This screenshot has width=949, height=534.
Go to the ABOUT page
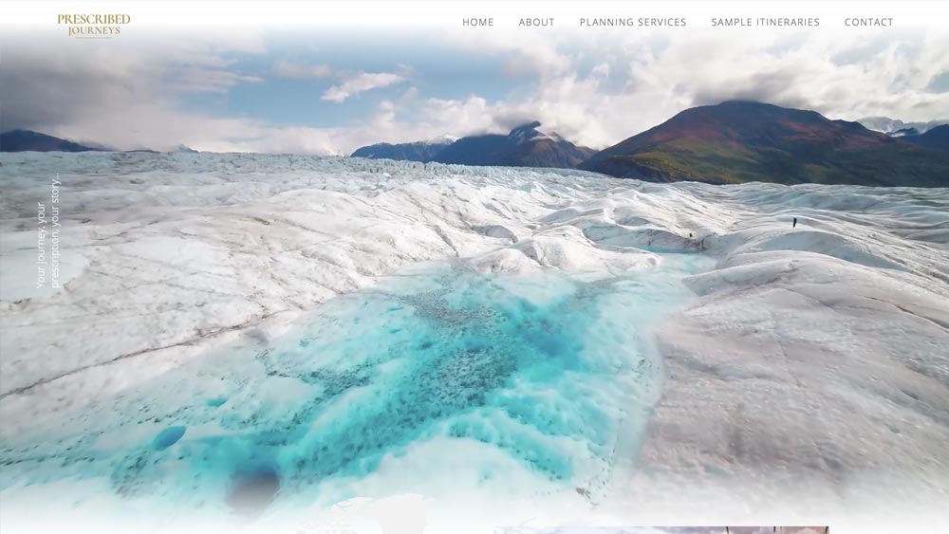click(x=536, y=22)
